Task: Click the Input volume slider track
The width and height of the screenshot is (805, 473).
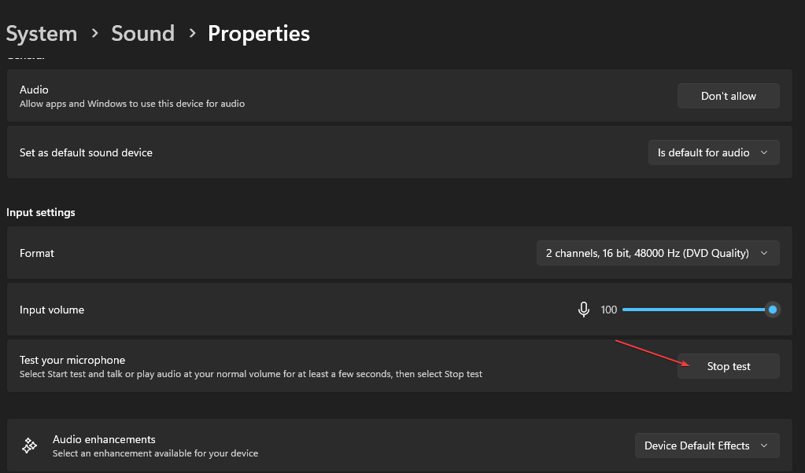Action: [x=692, y=310]
